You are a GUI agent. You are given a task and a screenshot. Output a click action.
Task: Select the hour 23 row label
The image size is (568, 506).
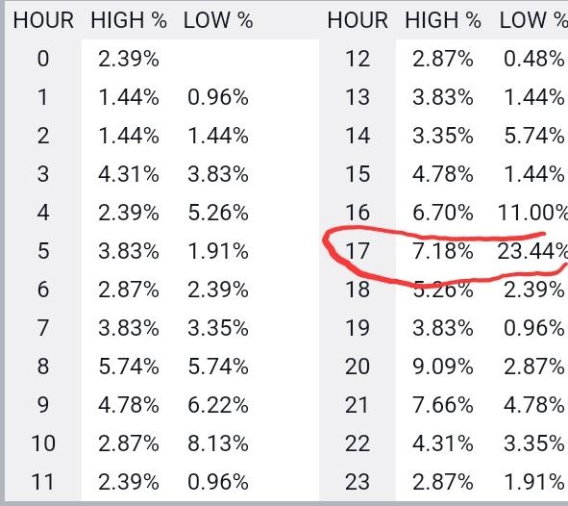[x=358, y=482]
